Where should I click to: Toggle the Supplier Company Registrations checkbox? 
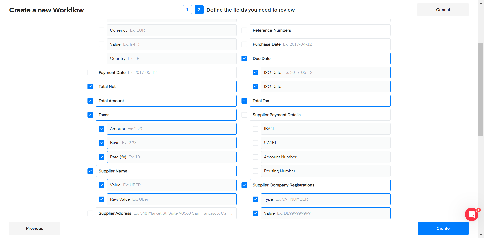tap(244, 185)
